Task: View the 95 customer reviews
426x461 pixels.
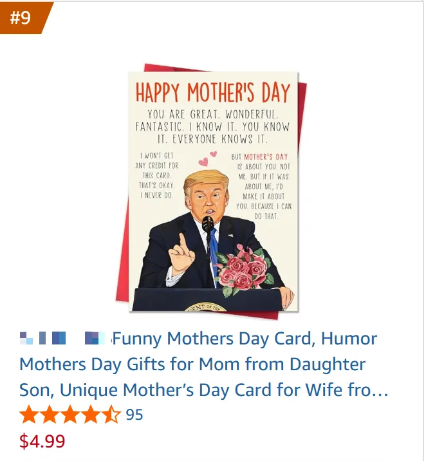Action: pyautogui.click(x=134, y=415)
